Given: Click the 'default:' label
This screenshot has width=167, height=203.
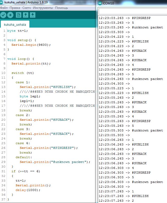Looking at the screenshot, I should click(x=24, y=157).
